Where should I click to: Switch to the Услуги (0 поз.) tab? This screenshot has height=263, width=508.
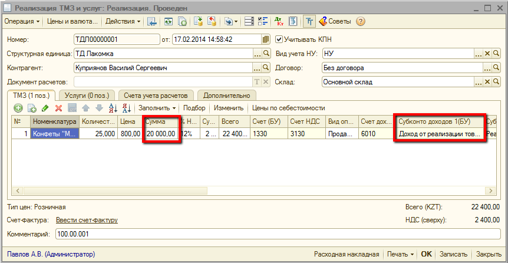point(87,96)
